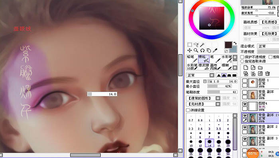Select the 指定选取来源 radio button

242,61
